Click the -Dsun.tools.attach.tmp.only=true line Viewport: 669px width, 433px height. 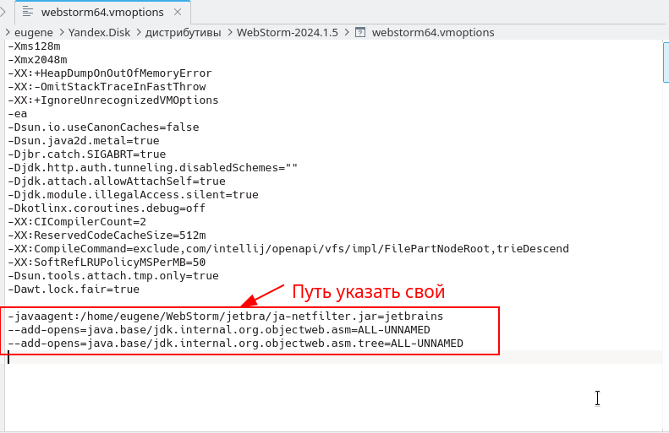113,275
